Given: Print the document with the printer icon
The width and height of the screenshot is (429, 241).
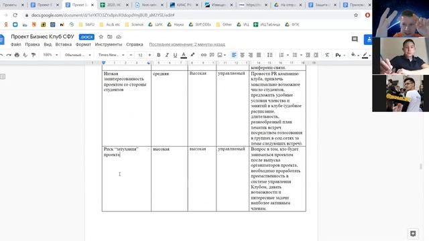Looking at the screenshot, I should click(17, 55).
